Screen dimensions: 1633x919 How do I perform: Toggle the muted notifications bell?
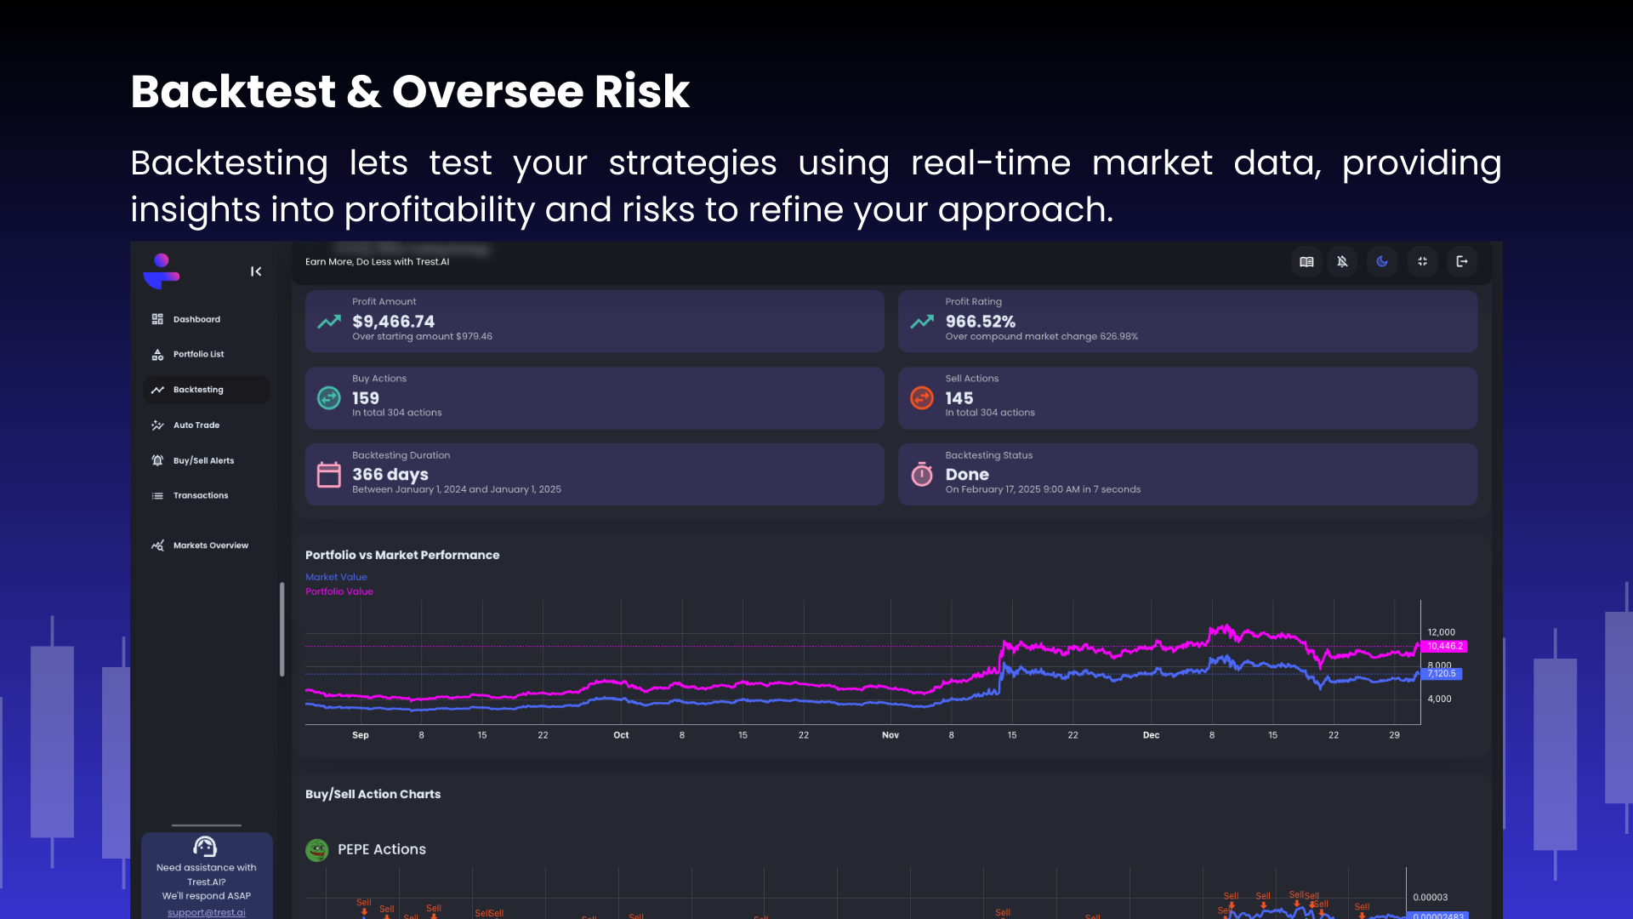pos(1342,261)
